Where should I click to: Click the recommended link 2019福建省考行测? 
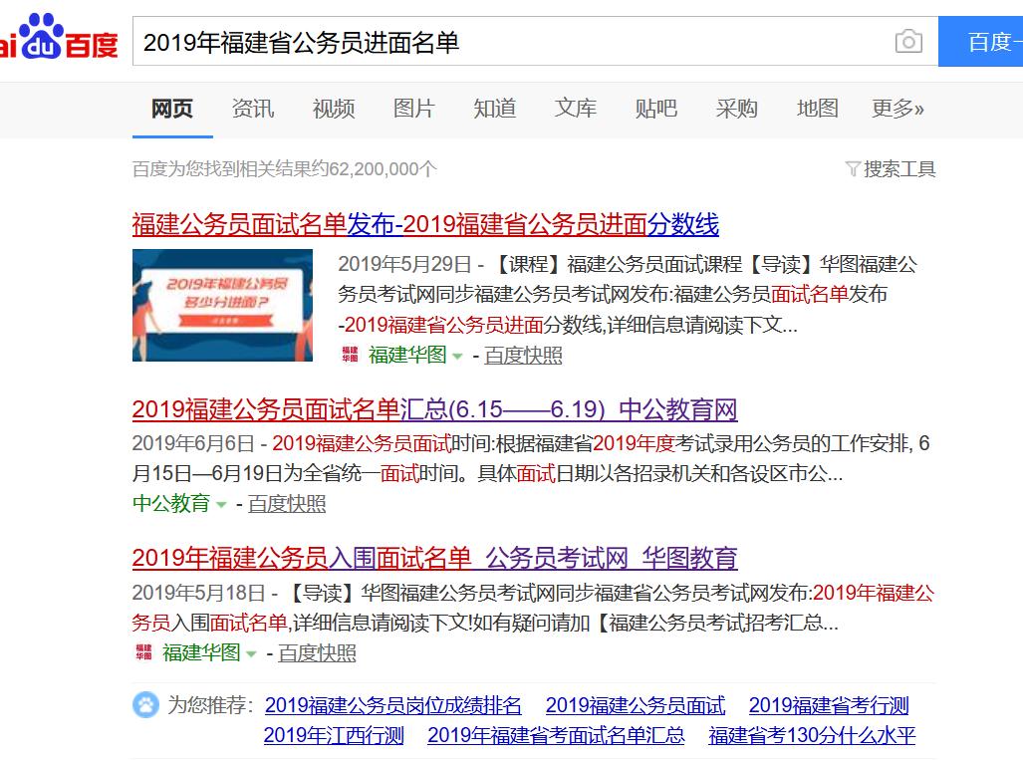pyautogui.click(x=830, y=705)
